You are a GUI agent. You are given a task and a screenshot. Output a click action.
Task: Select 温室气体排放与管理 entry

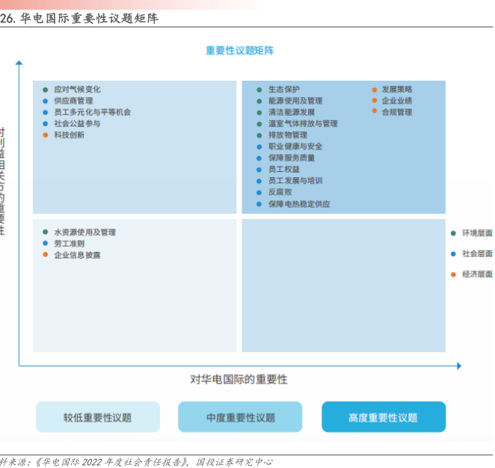coord(303,123)
